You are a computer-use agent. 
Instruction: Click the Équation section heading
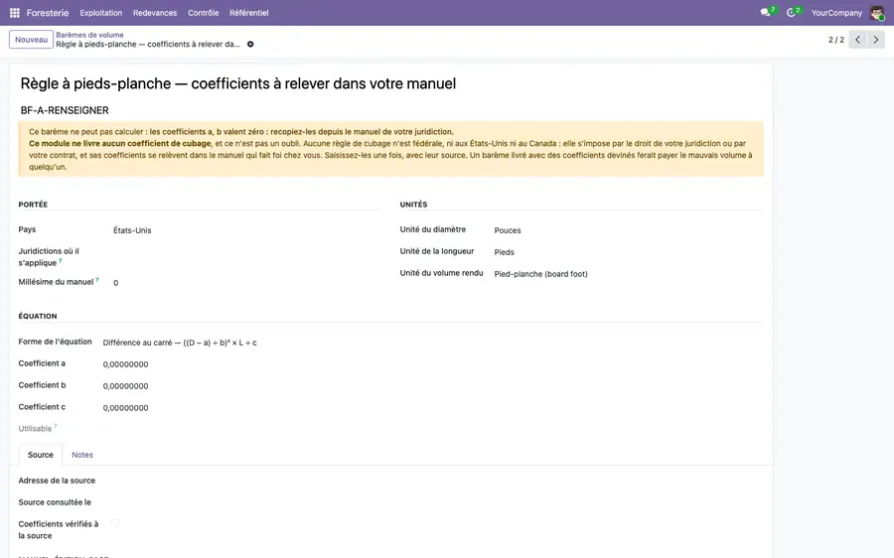tap(38, 316)
